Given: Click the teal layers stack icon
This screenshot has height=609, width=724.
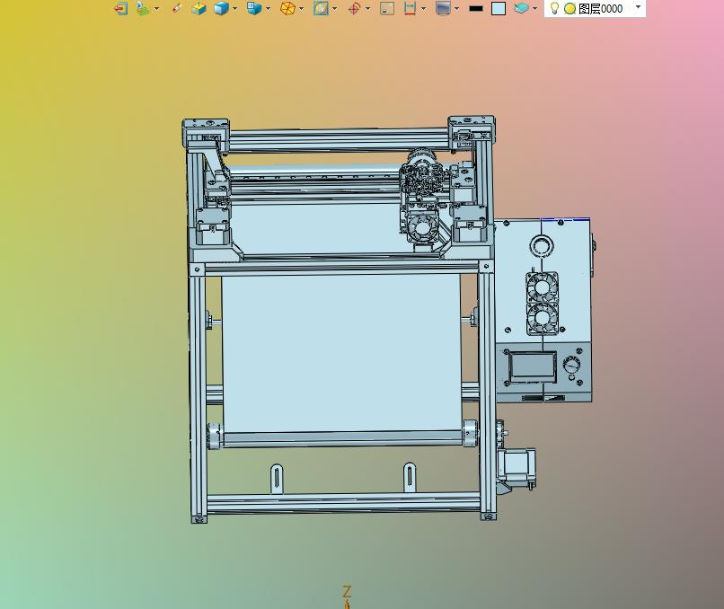Looking at the screenshot, I should [521, 8].
